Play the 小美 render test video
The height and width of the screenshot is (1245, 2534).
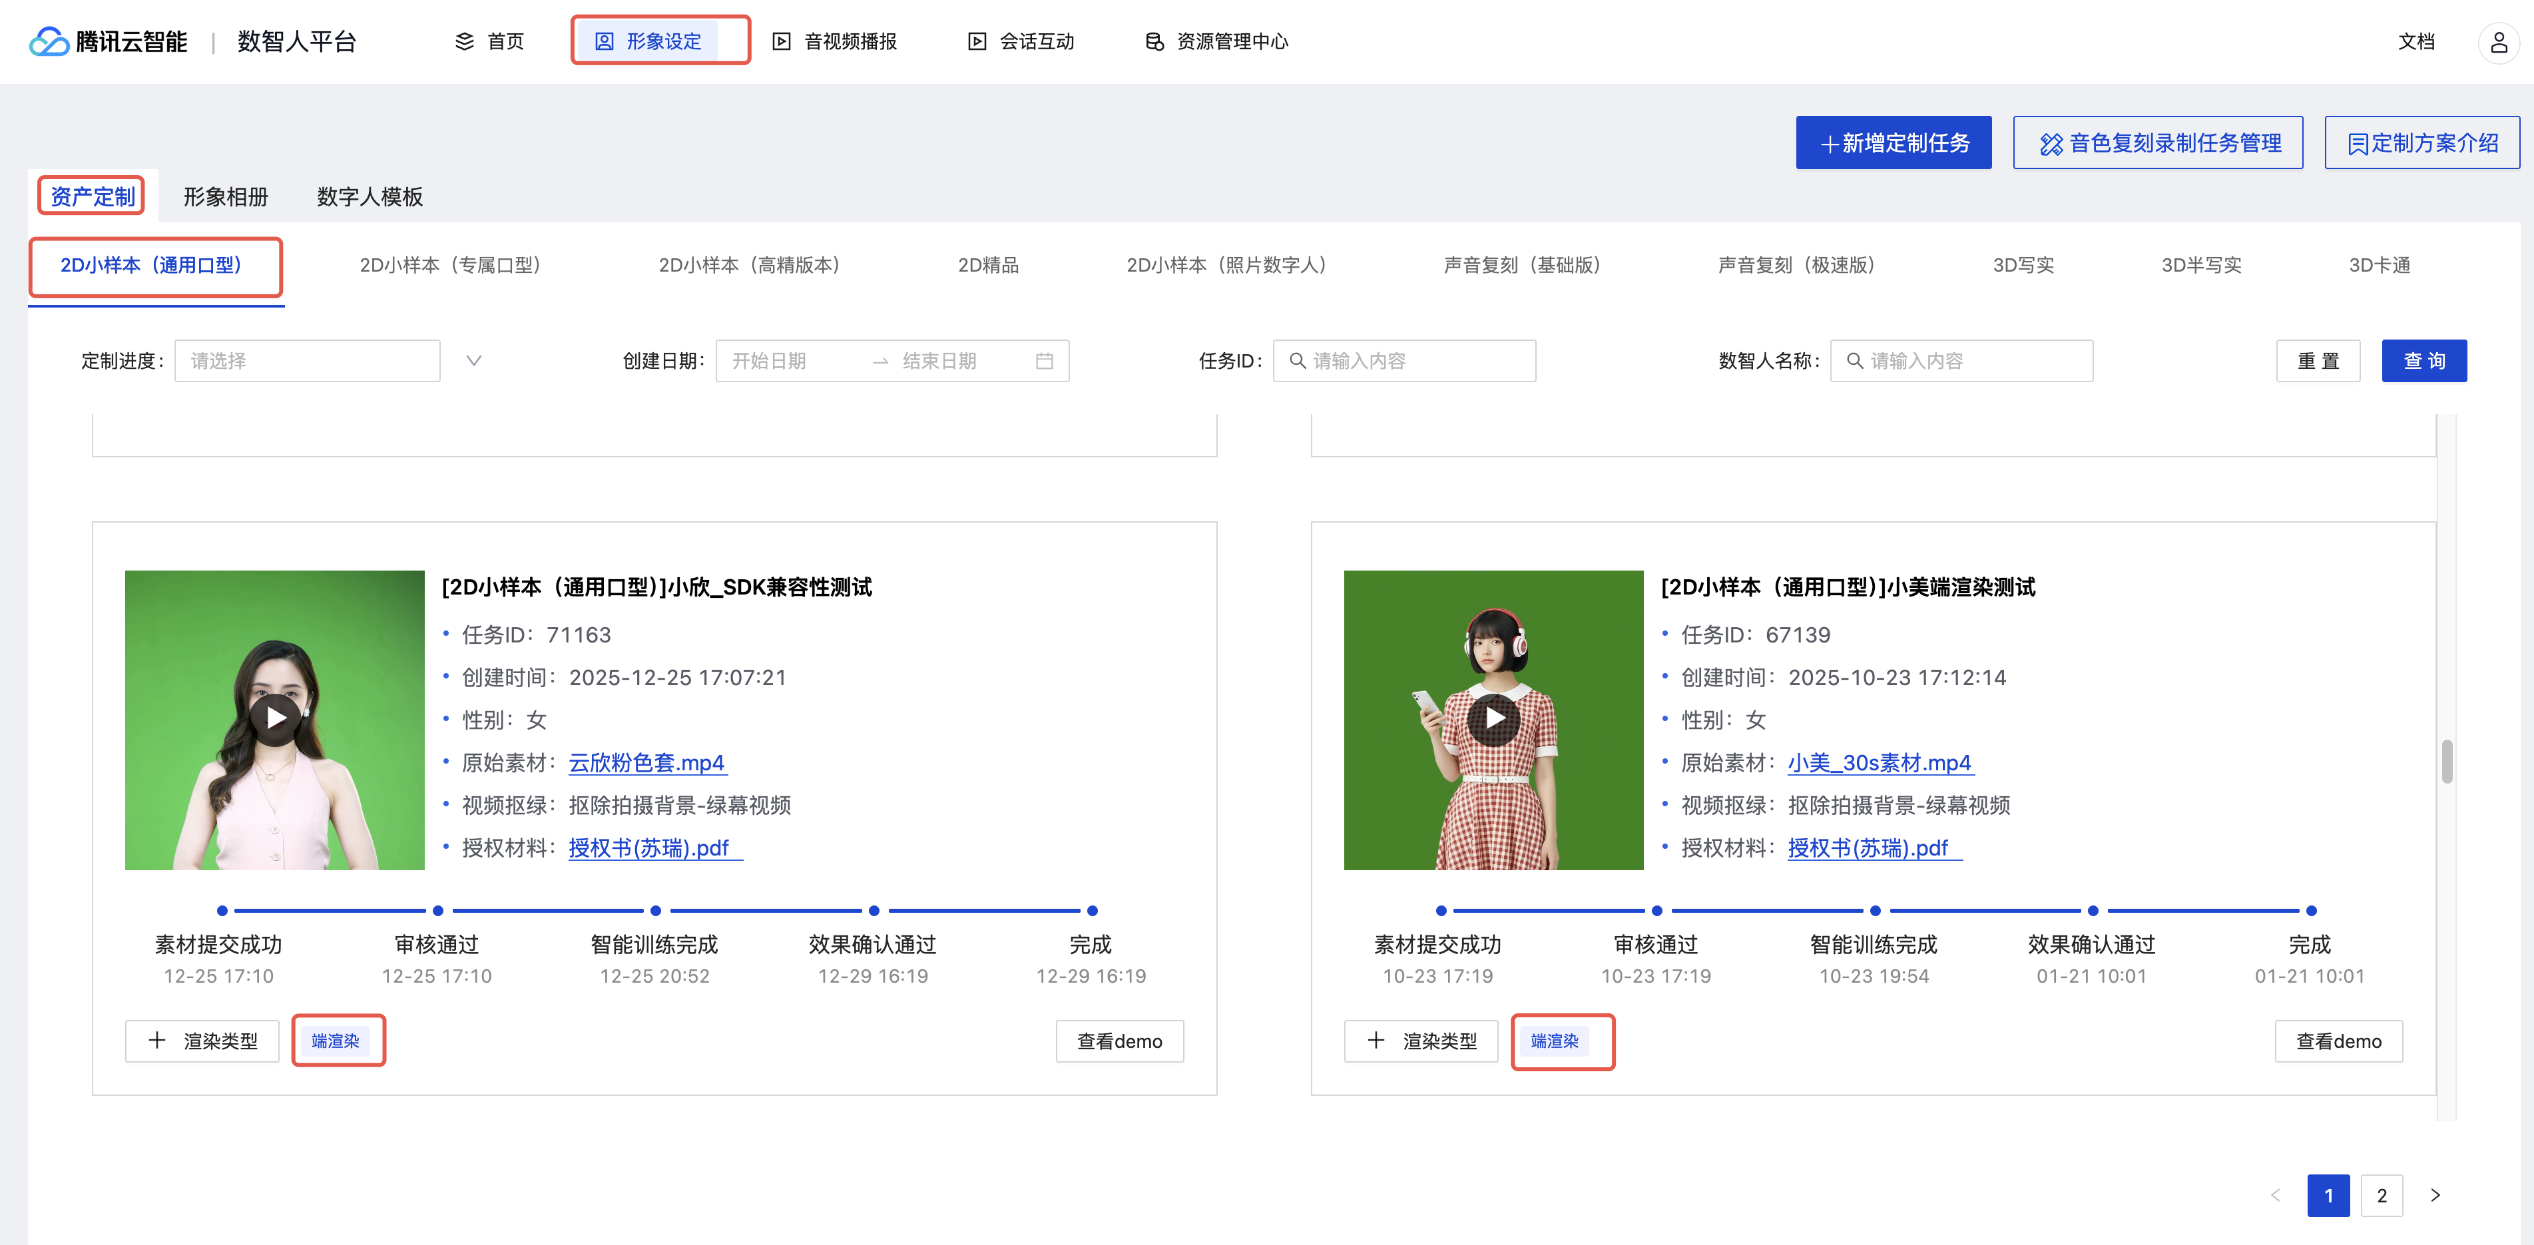[x=1493, y=719]
